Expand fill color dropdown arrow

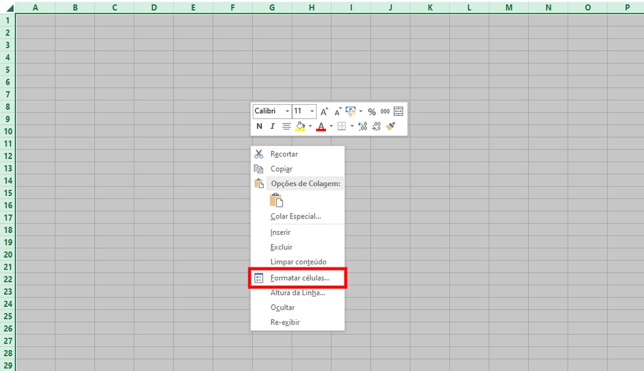tap(310, 126)
